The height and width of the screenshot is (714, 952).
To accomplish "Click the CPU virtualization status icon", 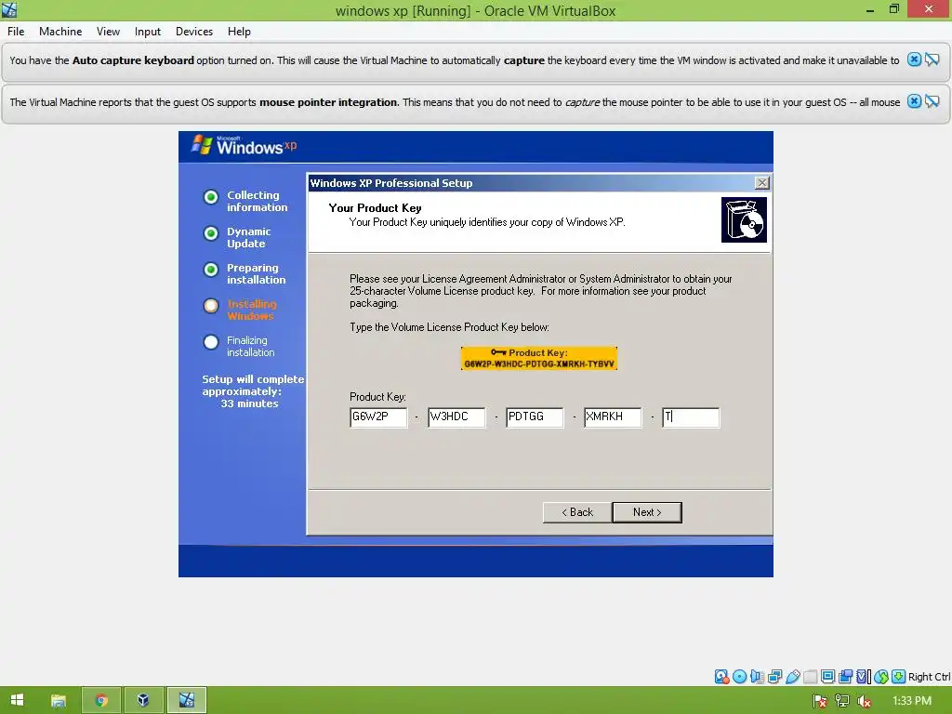I will pyautogui.click(x=864, y=677).
